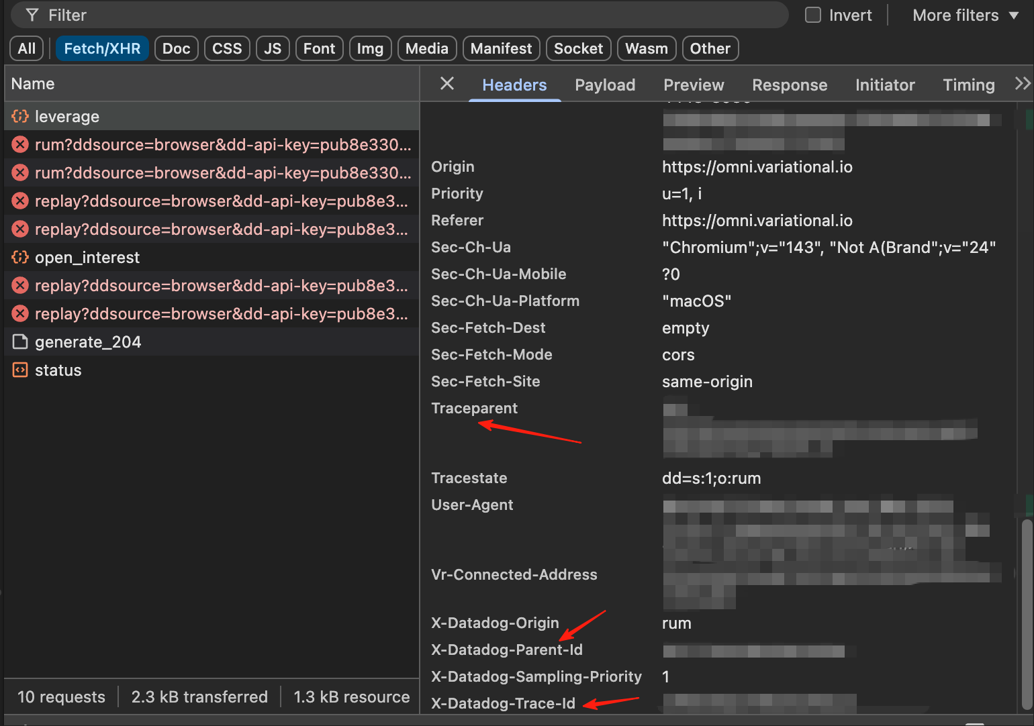Click the document icon beside generate_204
The image size is (1034, 726).
click(20, 342)
